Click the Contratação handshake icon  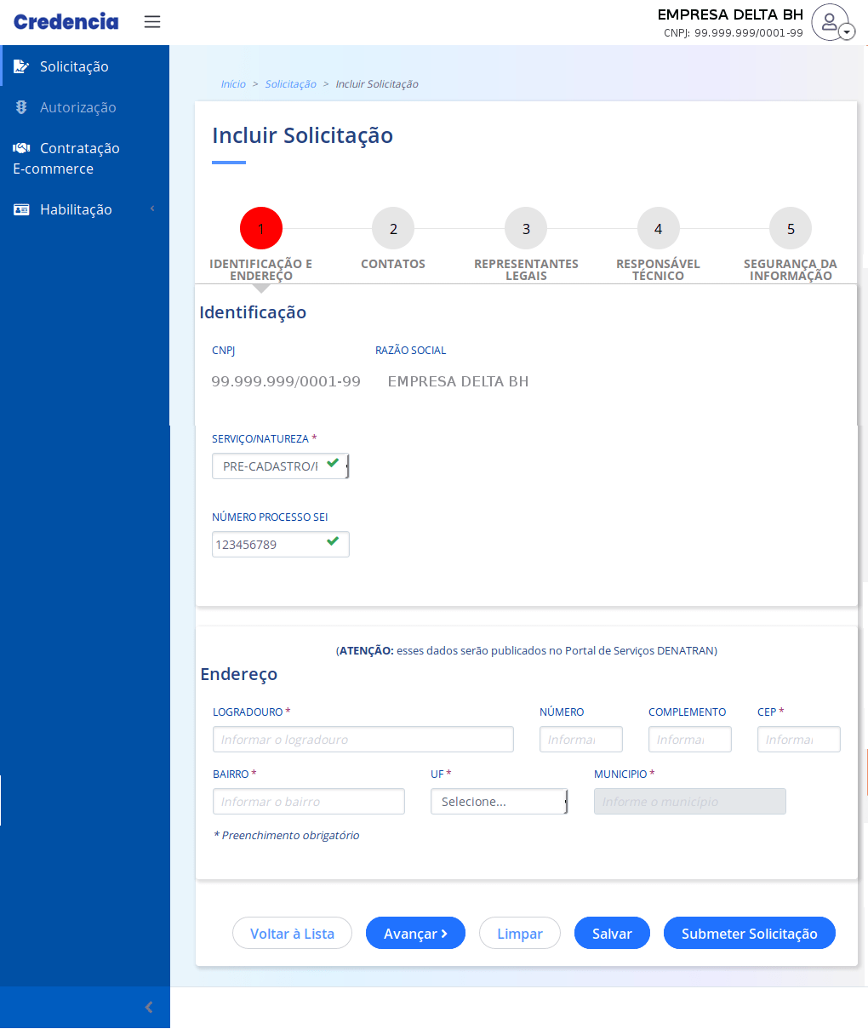click(x=21, y=148)
